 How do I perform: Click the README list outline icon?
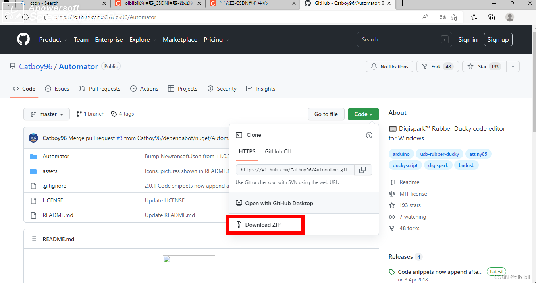34,239
